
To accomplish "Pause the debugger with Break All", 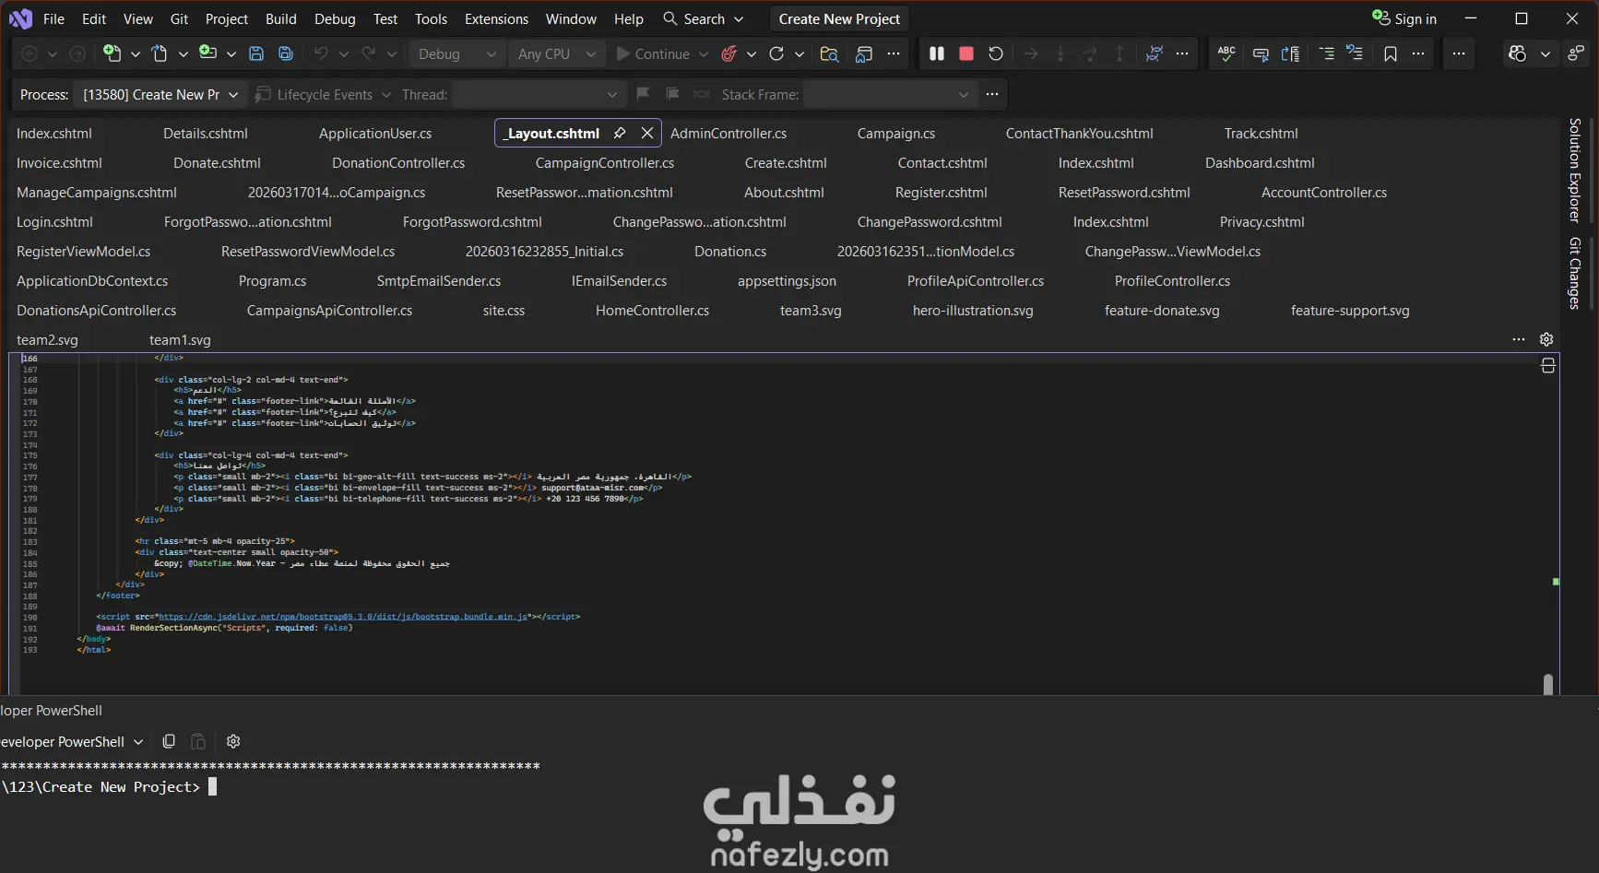I will pos(937,53).
